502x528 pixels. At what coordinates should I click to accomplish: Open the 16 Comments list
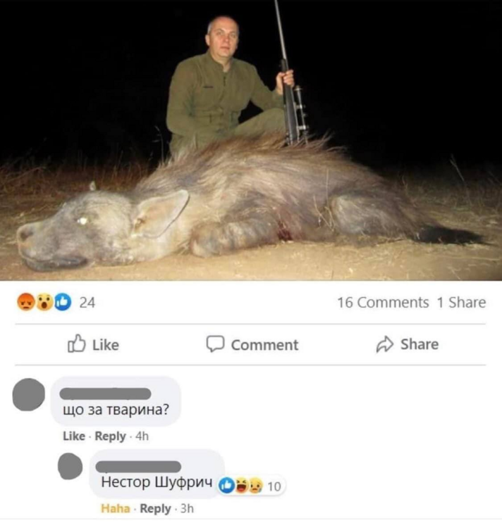point(383,302)
